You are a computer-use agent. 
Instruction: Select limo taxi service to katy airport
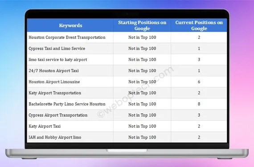pos(58,60)
